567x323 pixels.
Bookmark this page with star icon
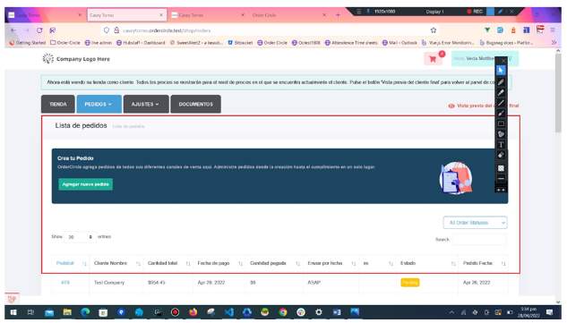(x=434, y=30)
